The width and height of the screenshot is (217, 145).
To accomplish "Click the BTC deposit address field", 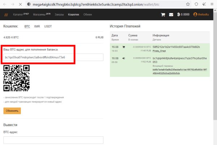I will (53, 57).
